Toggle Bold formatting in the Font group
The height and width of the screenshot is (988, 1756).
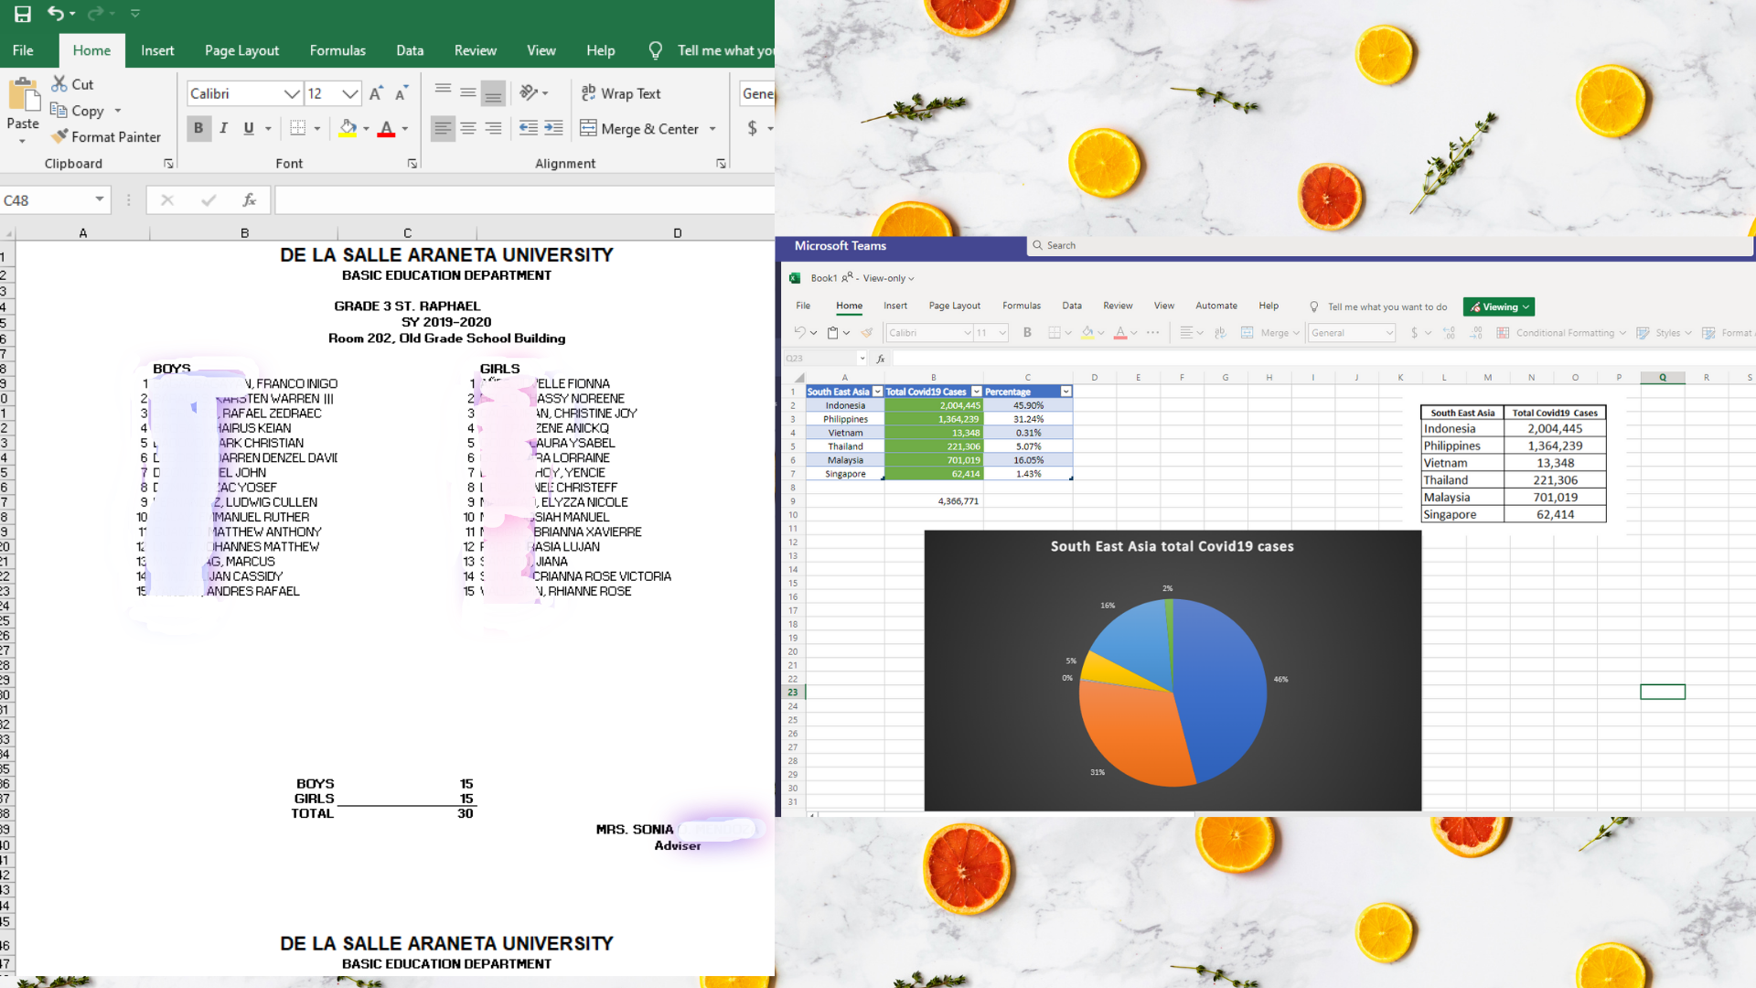(198, 128)
